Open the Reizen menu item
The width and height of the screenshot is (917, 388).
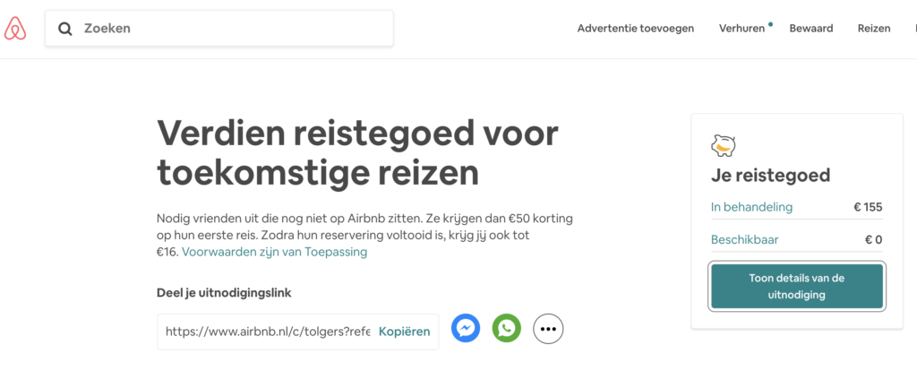(874, 28)
